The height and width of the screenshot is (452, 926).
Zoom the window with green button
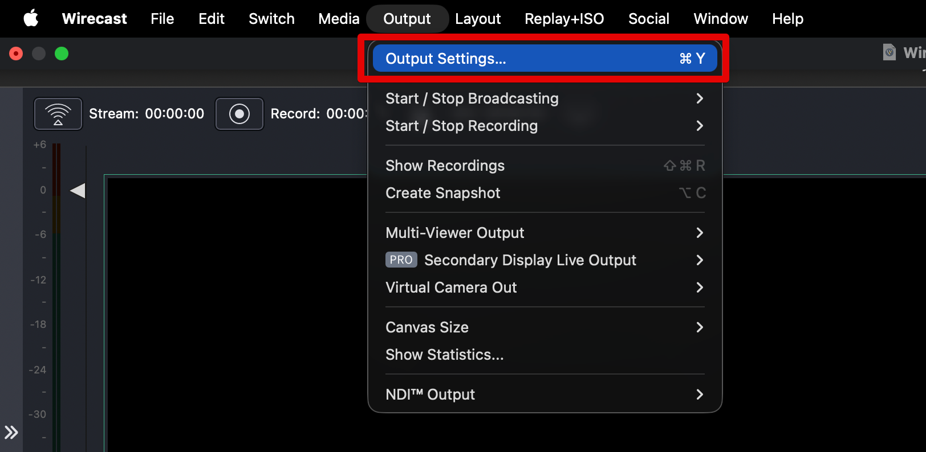[x=62, y=54]
